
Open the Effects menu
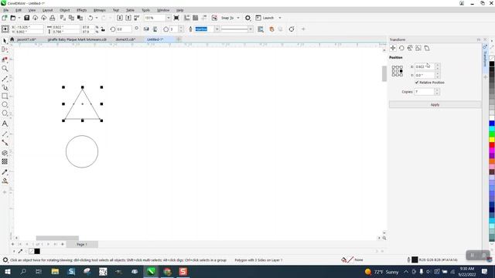pos(81,10)
